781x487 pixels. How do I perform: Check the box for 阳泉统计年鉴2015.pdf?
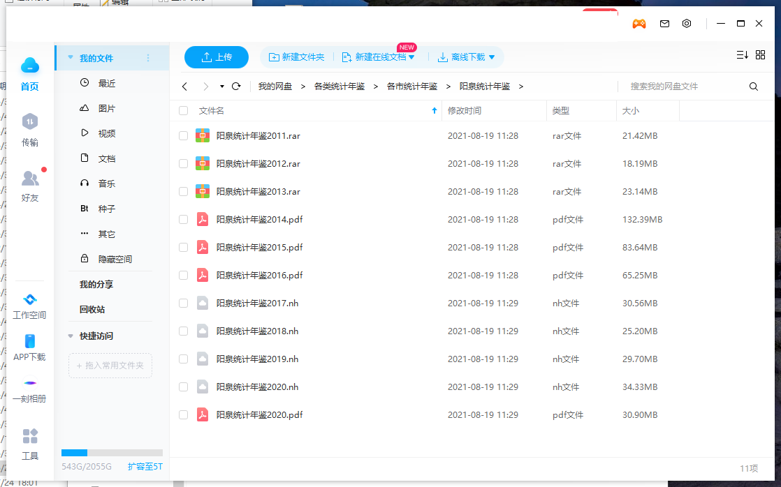tap(183, 247)
